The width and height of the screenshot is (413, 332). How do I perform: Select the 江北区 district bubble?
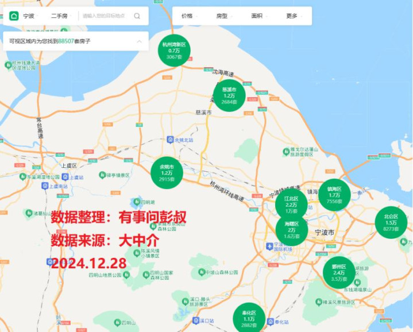click(291, 204)
